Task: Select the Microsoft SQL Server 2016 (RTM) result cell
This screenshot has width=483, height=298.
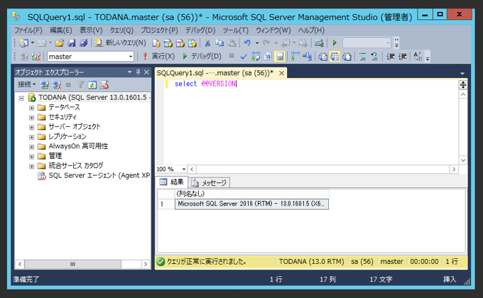Action: (251, 204)
